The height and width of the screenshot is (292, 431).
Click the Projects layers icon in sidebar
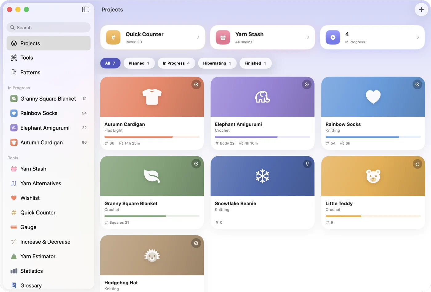coord(14,43)
